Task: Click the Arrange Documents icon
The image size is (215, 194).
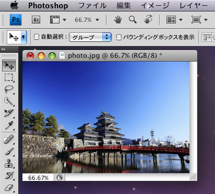Action: point(171,20)
